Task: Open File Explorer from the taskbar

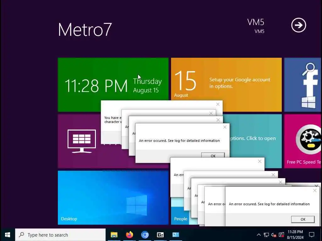Action: click(x=114, y=235)
